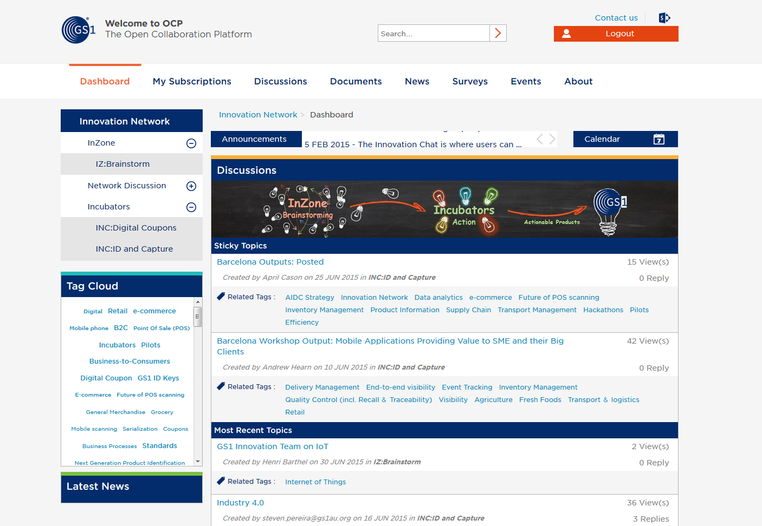The width and height of the screenshot is (762, 526).
Task: Select INC:ID and Capture in the sidebar
Action: click(134, 249)
